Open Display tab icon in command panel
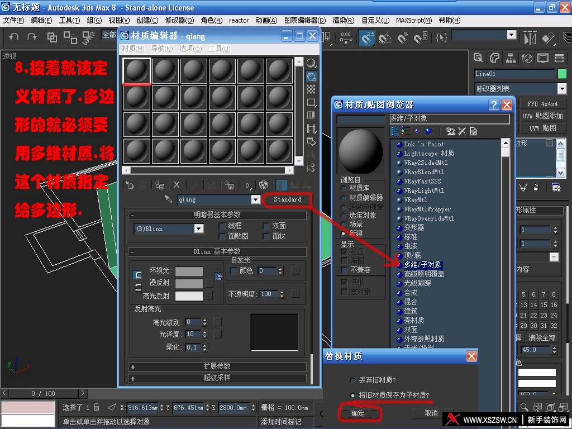This screenshot has height=429, width=572. pos(543,58)
